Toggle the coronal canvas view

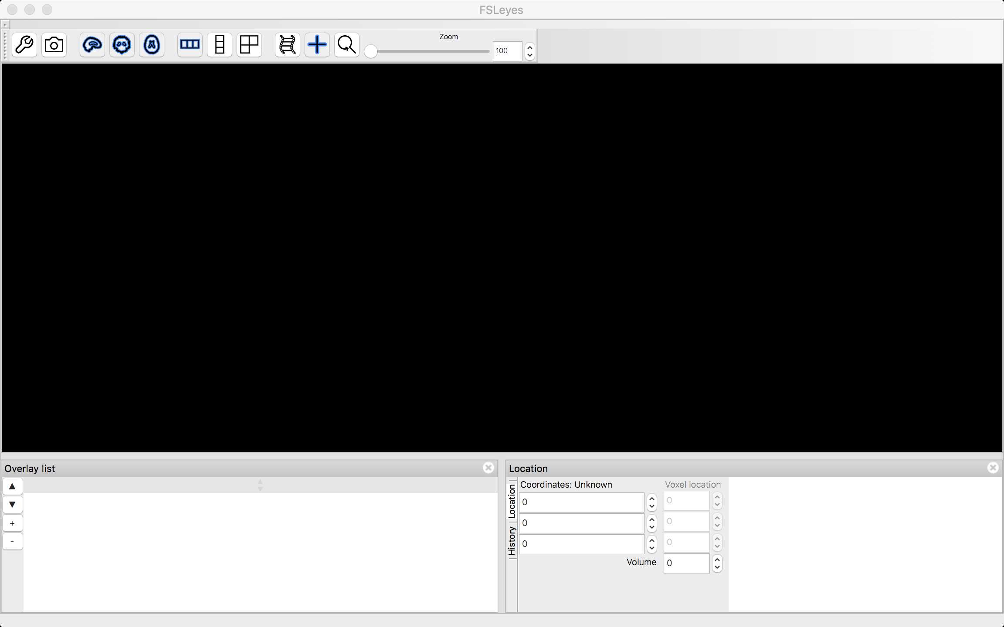click(122, 45)
